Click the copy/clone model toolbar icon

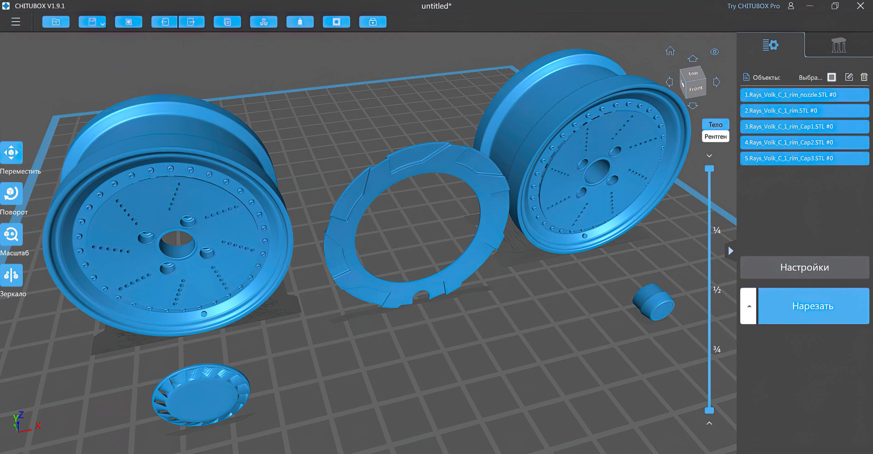point(227,22)
